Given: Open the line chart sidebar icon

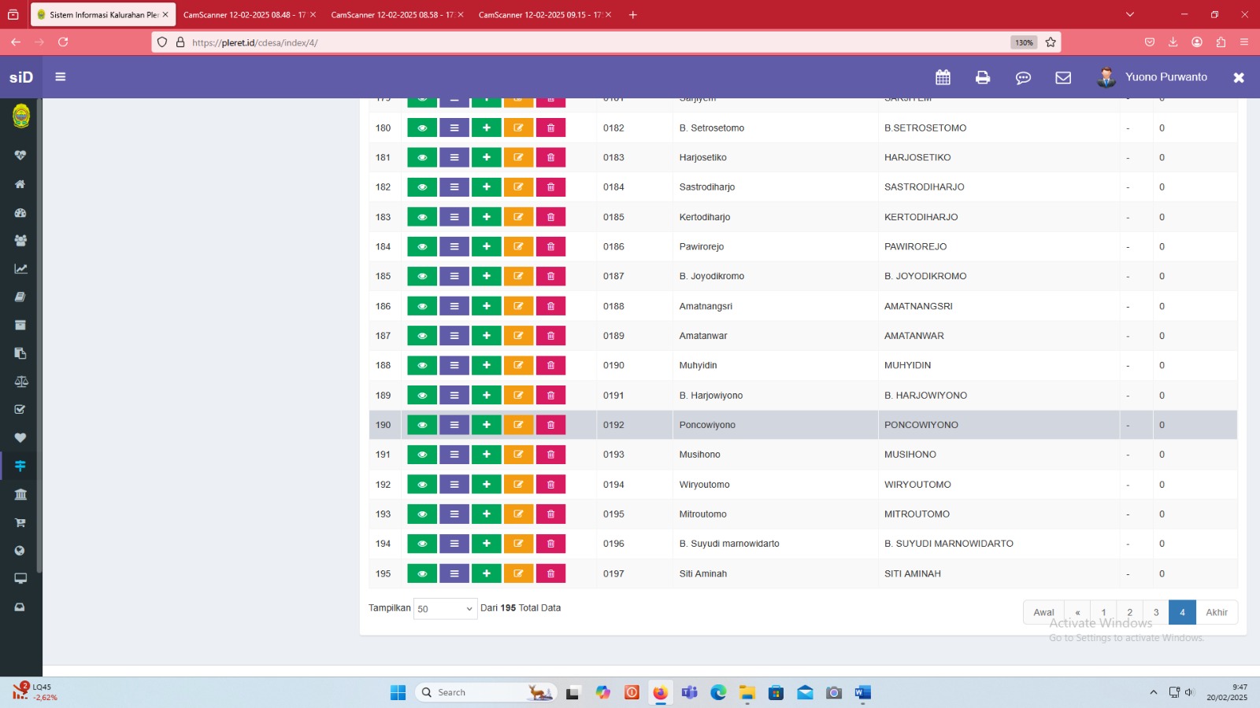Looking at the screenshot, I should [x=20, y=269].
